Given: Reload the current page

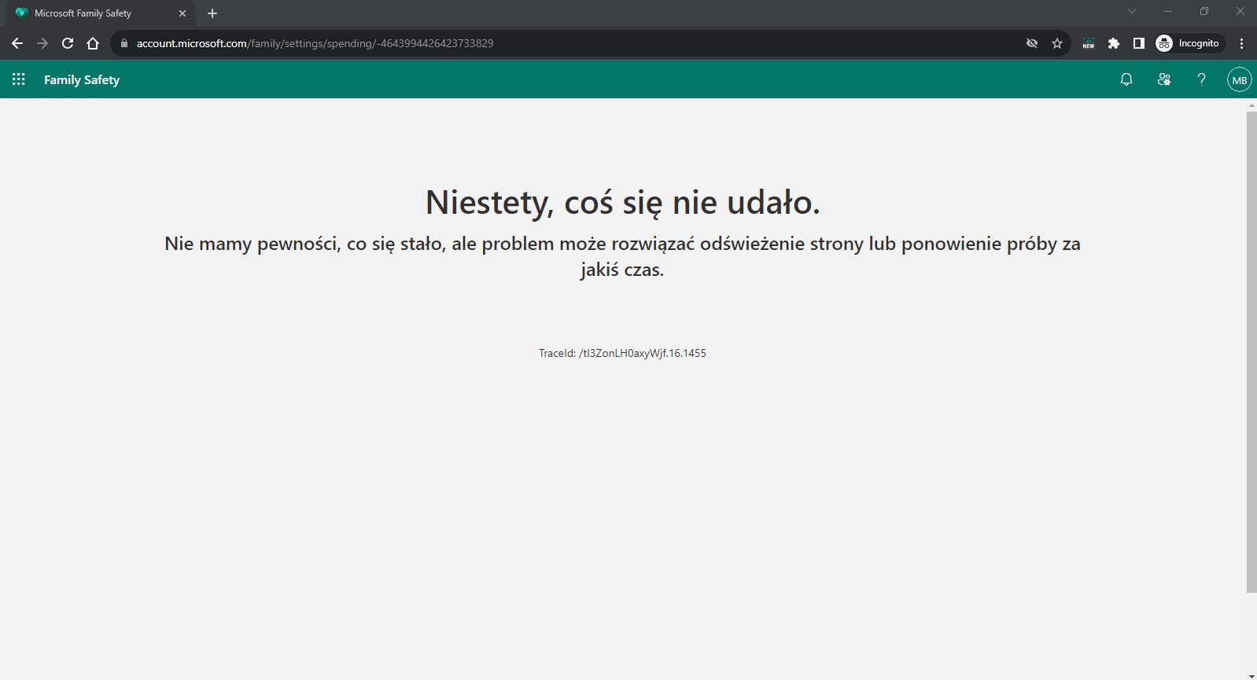Looking at the screenshot, I should pos(68,43).
